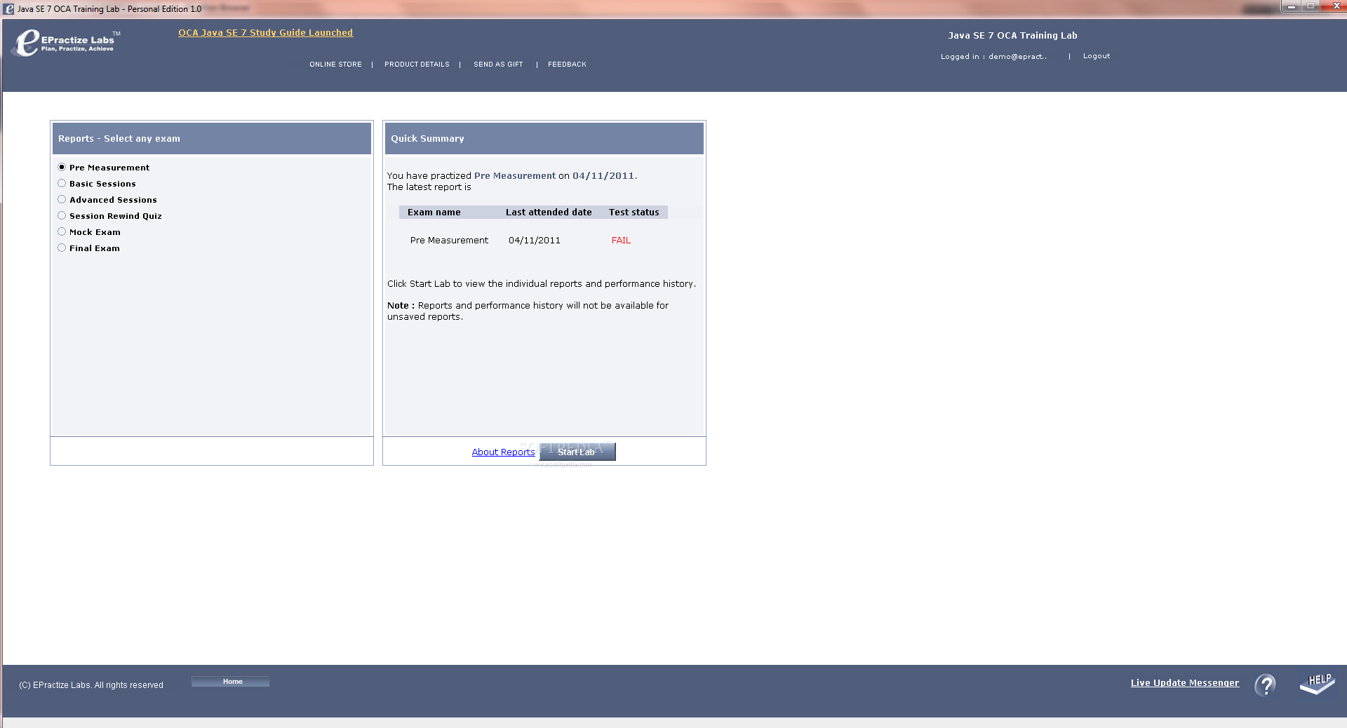Click the app icon in title bar

pyautogui.click(x=8, y=9)
